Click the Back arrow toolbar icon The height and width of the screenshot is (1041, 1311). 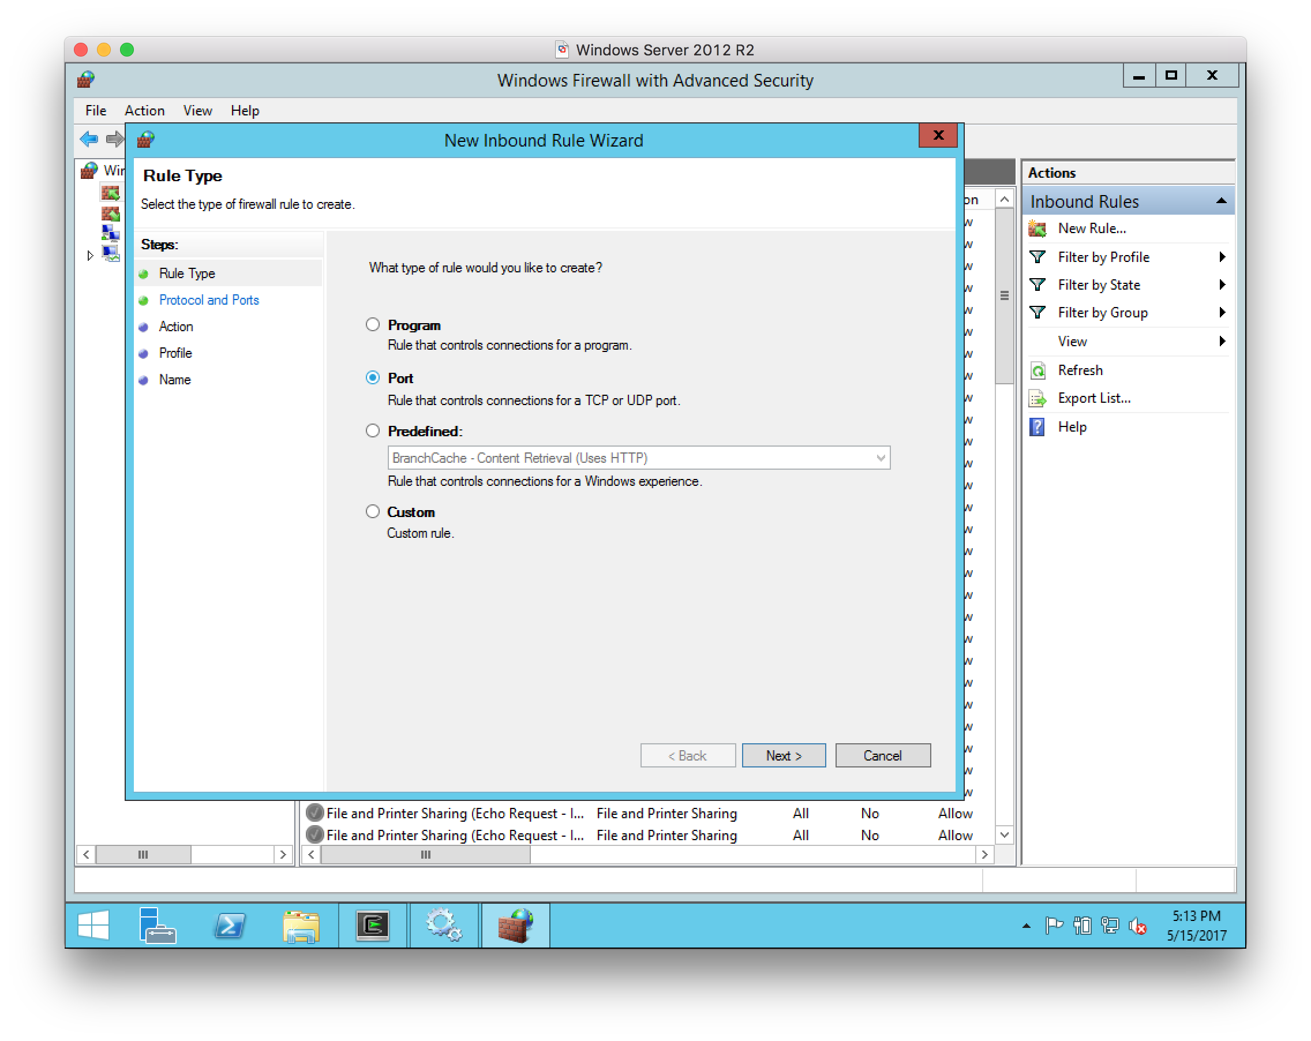[89, 139]
